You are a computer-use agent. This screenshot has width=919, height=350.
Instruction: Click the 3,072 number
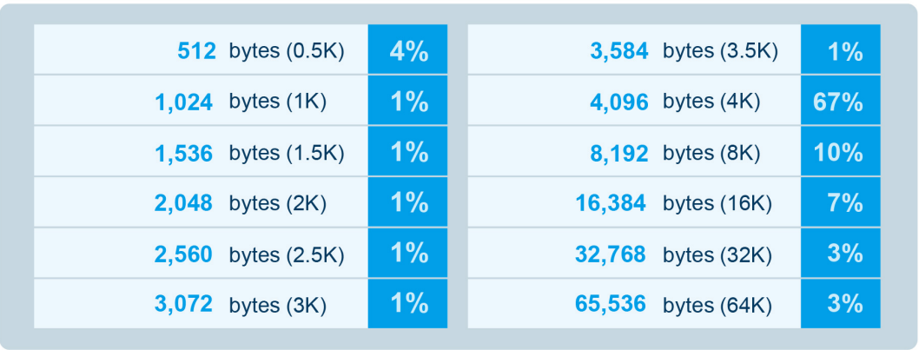point(184,305)
